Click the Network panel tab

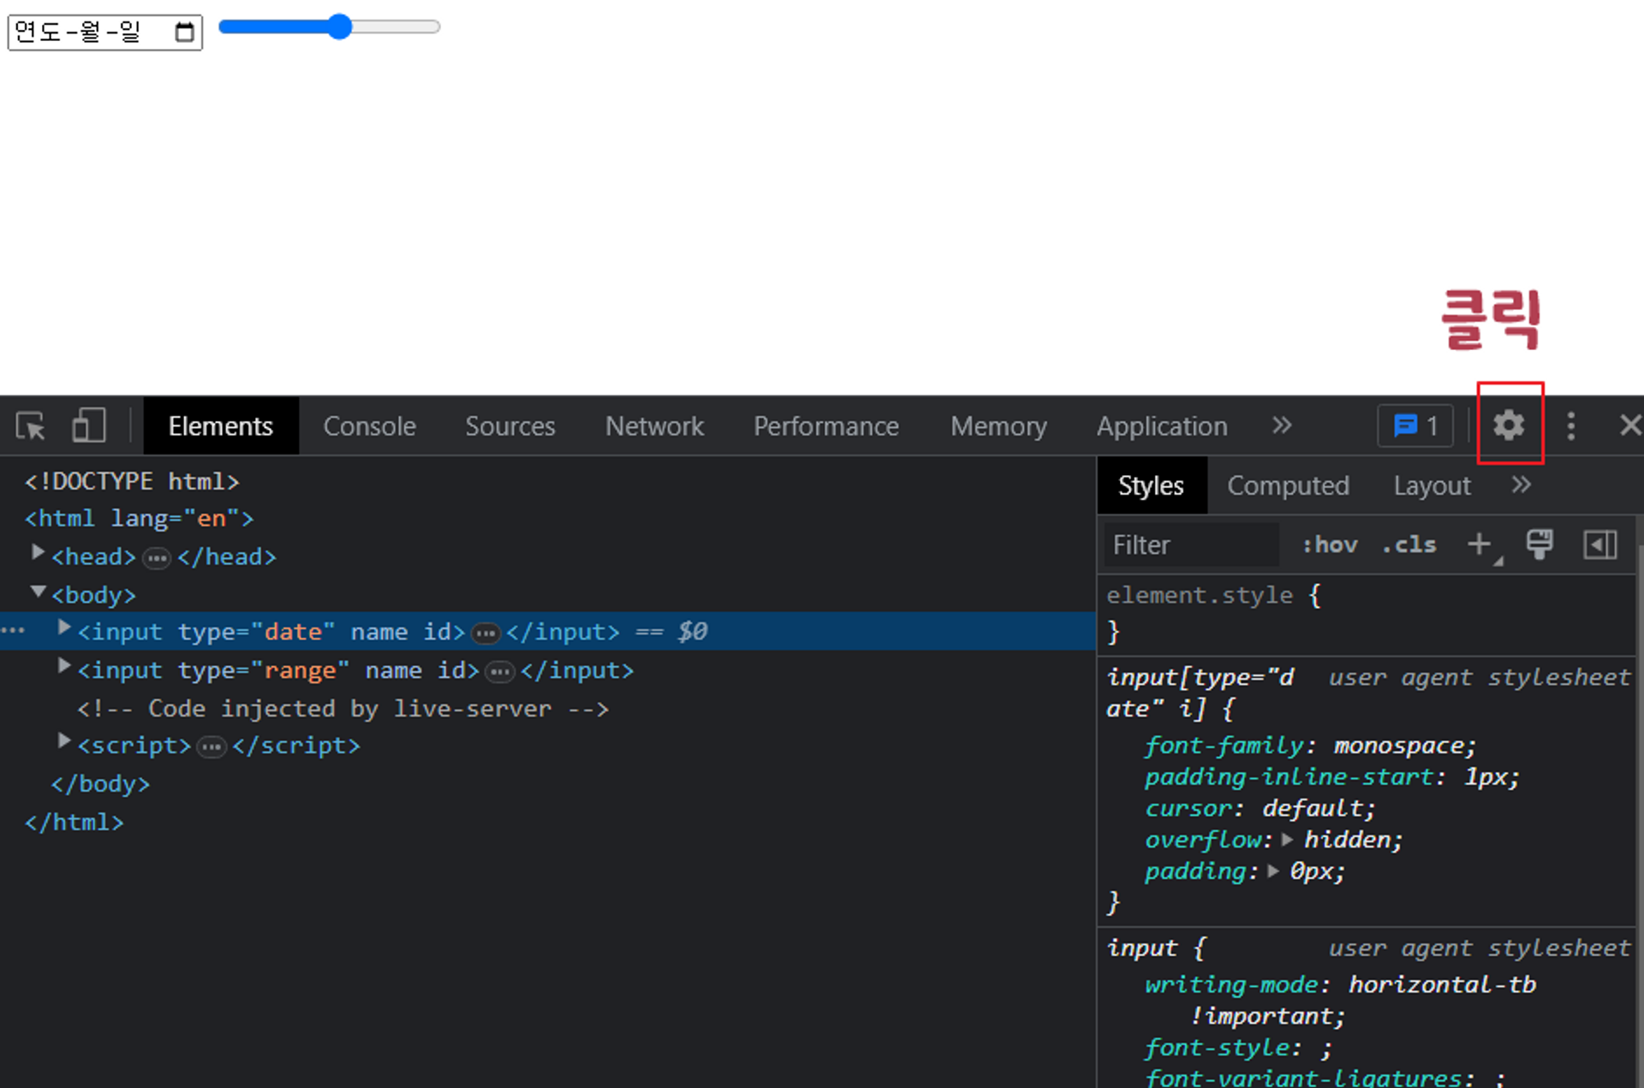pyautogui.click(x=654, y=425)
